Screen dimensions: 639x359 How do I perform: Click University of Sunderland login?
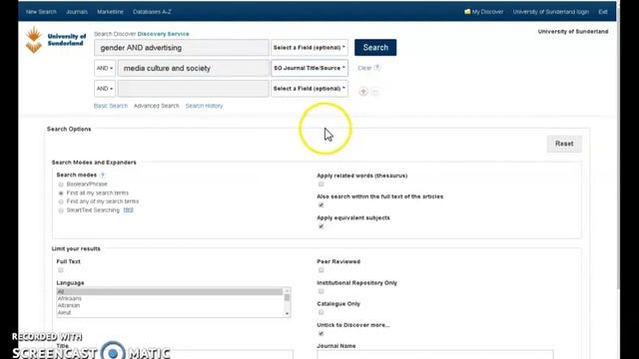point(550,12)
